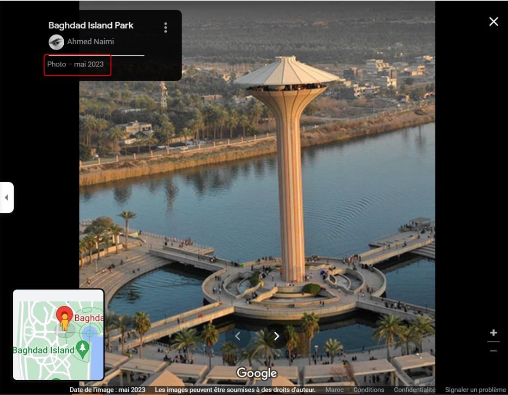Open the three-dot options menu
This screenshot has height=395, width=508.
tap(165, 28)
